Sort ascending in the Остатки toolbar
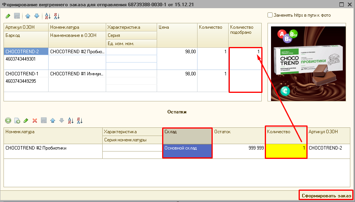The image size is (355, 202). pyautogui.click(x=71, y=120)
